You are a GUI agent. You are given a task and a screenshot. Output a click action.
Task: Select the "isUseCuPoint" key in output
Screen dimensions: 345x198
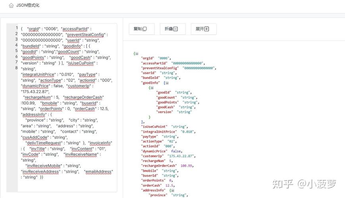tap(154, 127)
